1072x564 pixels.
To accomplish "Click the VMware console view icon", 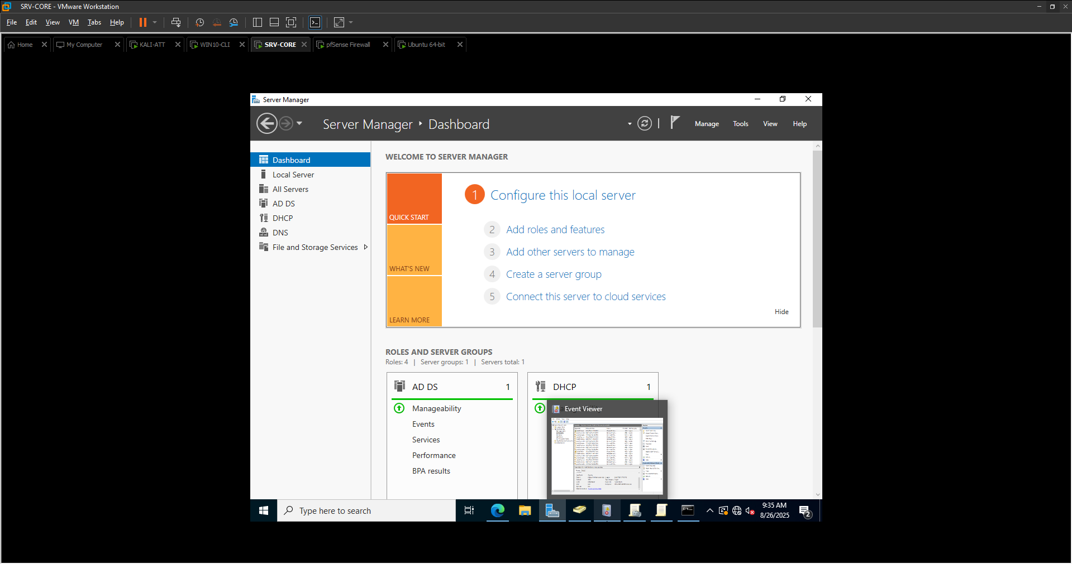I will [x=315, y=22].
